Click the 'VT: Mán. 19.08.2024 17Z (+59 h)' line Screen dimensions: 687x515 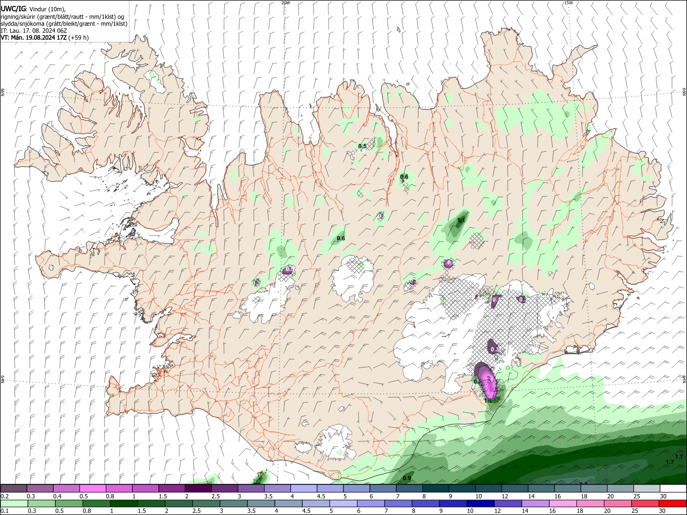click(x=45, y=38)
